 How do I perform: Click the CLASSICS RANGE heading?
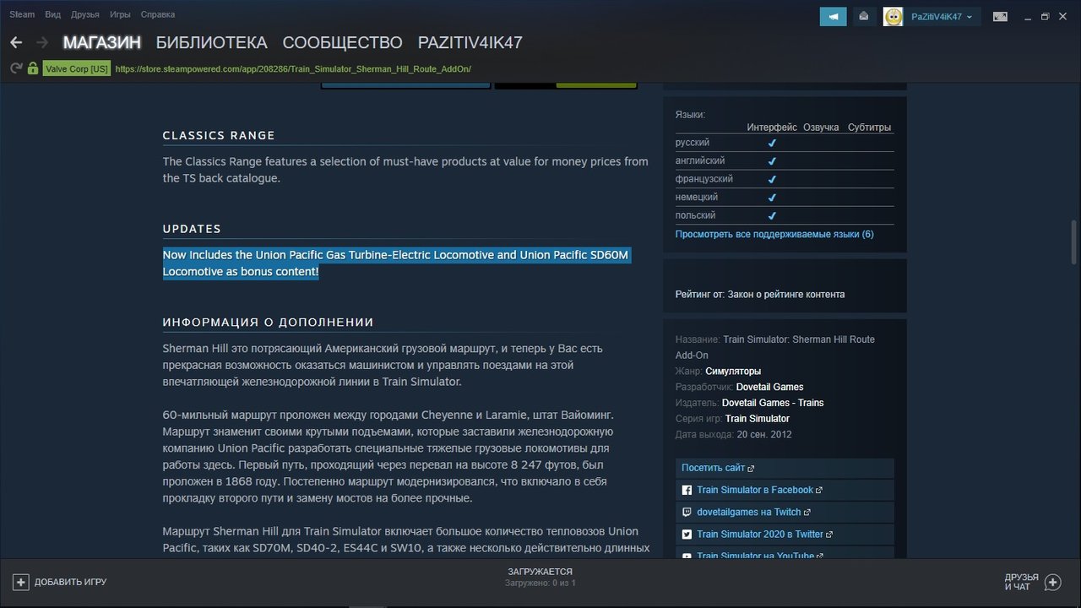coord(219,135)
